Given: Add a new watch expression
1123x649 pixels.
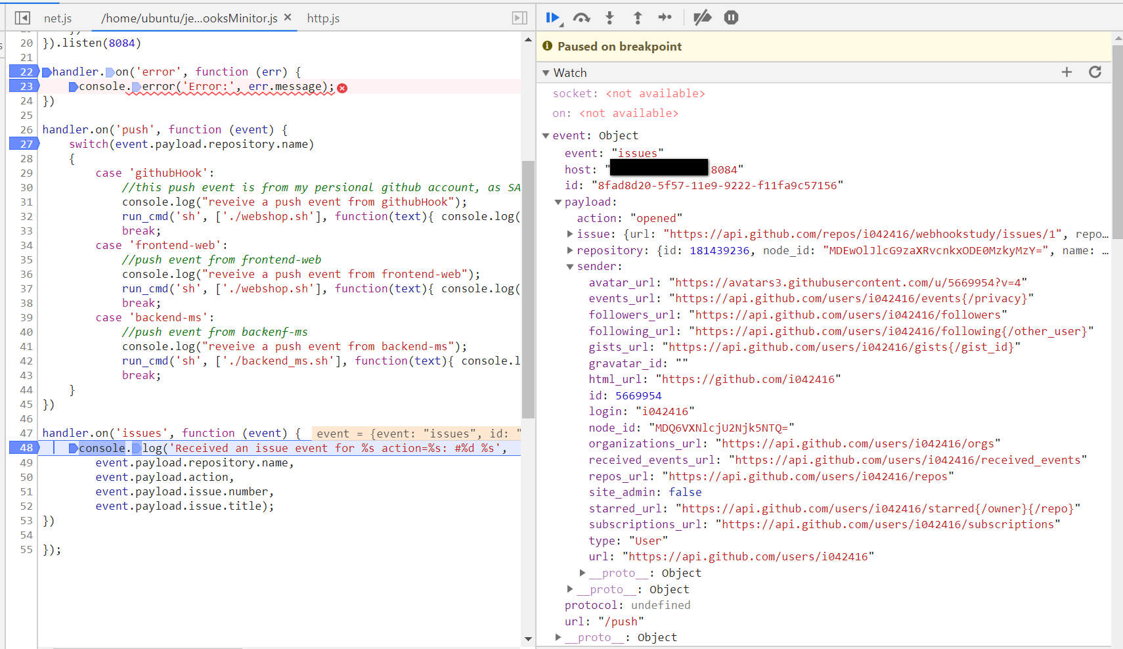Looking at the screenshot, I should (x=1067, y=72).
